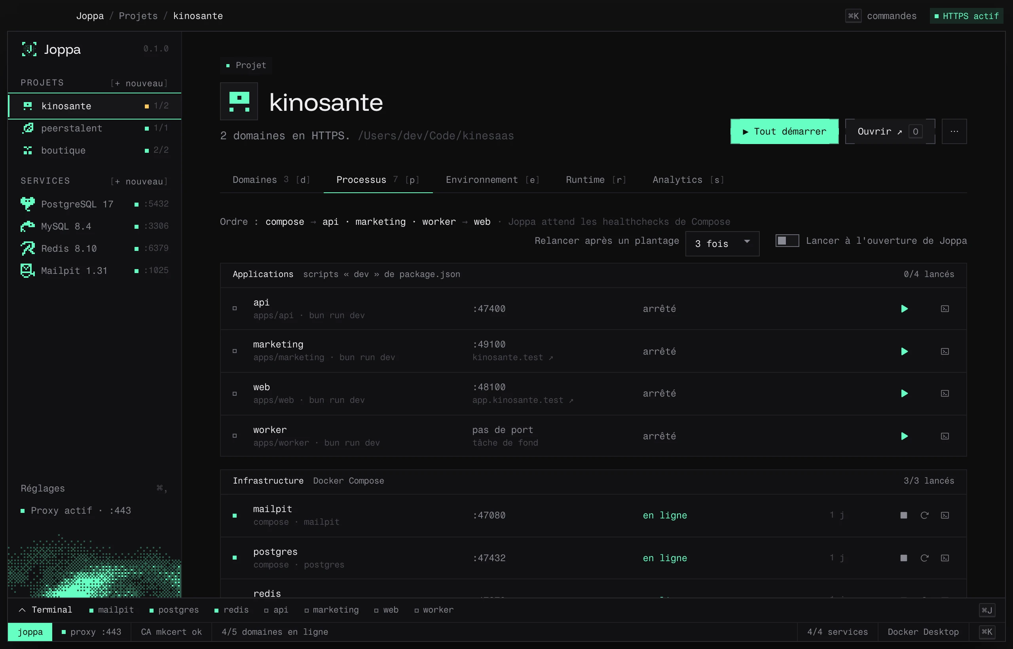Open the more options ellipsis button
Image resolution: width=1013 pixels, height=649 pixels.
[x=954, y=131]
